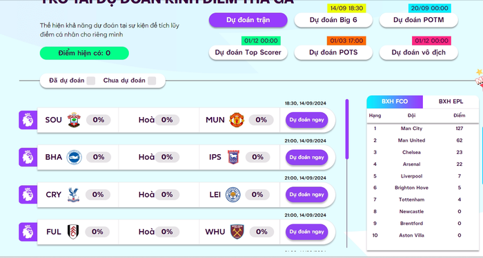Open the Dự đoán POTM section
Screen dimensions: 483x258
[419, 20]
